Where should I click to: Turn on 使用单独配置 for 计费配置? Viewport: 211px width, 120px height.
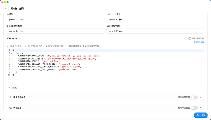(194, 108)
